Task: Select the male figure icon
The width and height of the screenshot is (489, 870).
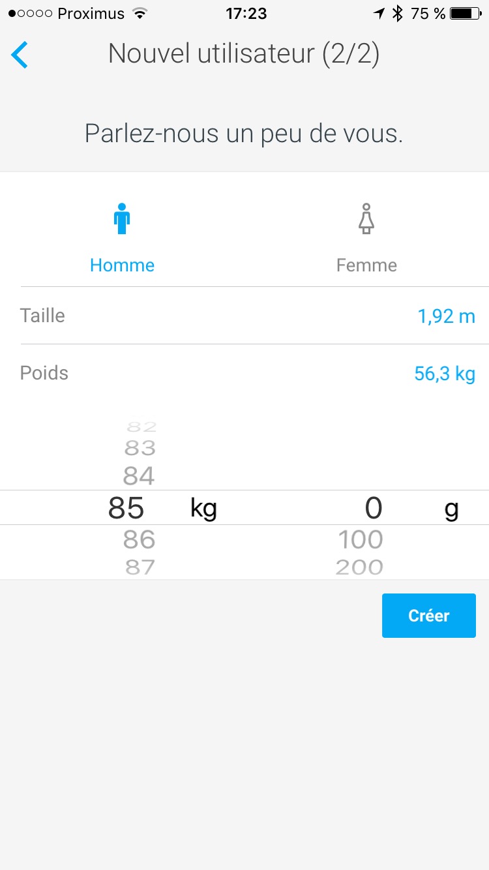Action: click(x=122, y=219)
